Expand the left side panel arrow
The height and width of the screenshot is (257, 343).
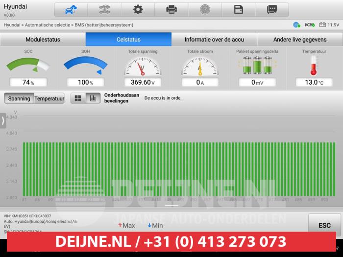pyautogui.click(x=3, y=120)
